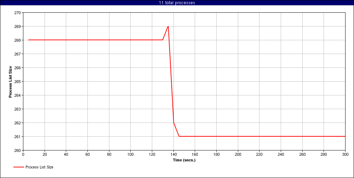Click the 20 label on the time axis
354x178 pixels.
tap(45, 154)
